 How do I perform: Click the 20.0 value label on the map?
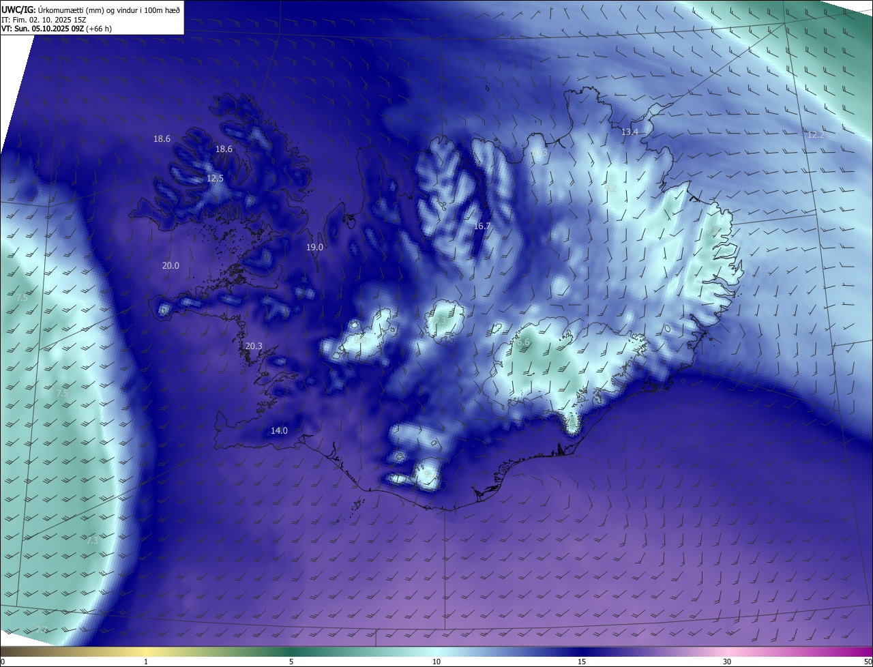[171, 266]
